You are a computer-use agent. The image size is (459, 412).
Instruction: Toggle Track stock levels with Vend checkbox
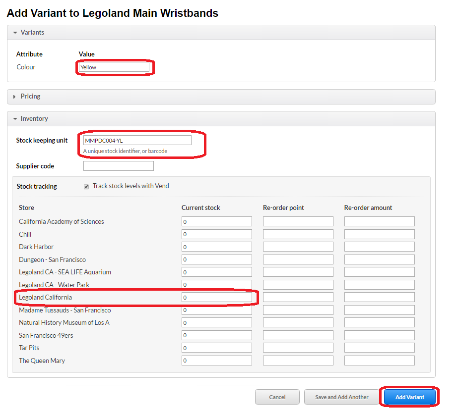point(86,186)
